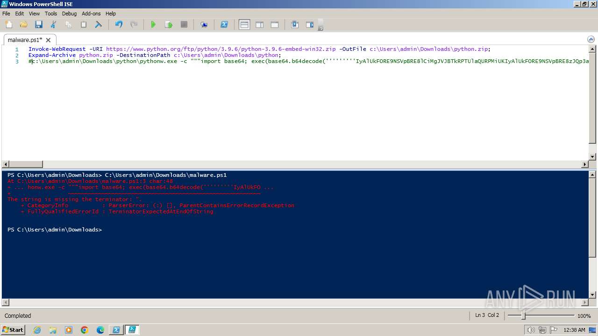Stop script execution
Image resolution: width=598 pixels, height=336 pixels.
(x=184, y=25)
